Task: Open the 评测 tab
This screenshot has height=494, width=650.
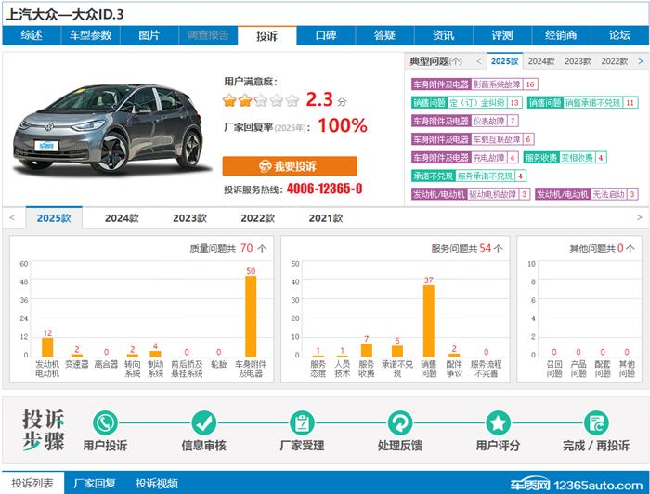Action: click(x=502, y=35)
